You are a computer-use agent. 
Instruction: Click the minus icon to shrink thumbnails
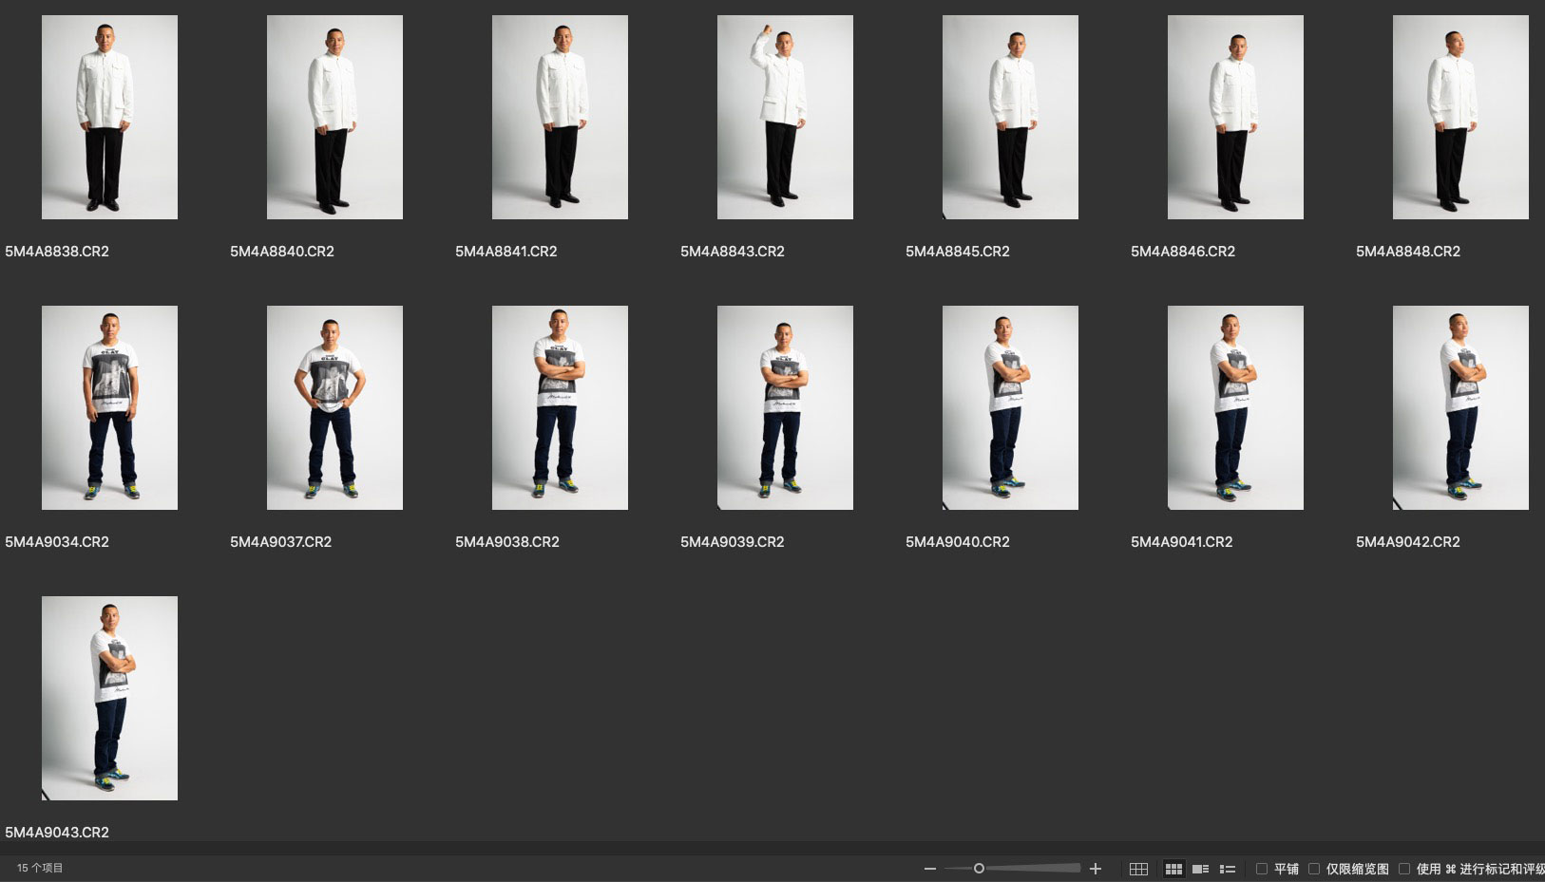tap(930, 869)
